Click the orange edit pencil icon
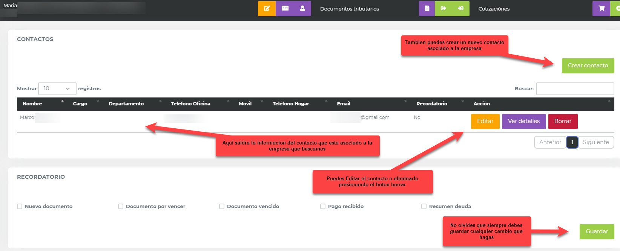Image resolution: width=620 pixels, height=251 pixels. 267,8
